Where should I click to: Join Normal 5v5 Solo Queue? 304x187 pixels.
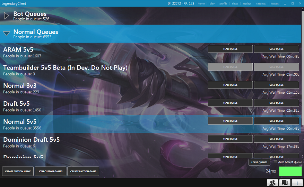(x=276, y=121)
